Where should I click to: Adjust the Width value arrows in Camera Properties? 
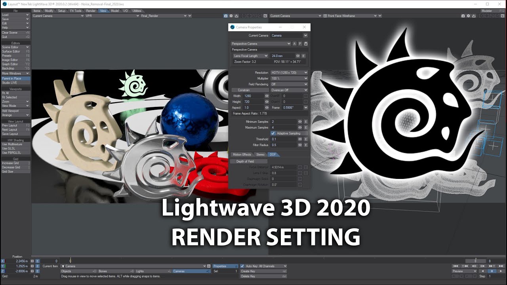click(267, 96)
